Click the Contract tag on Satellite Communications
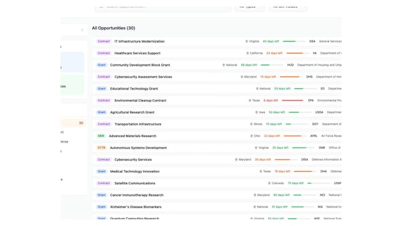The height and width of the screenshot is (226, 402). [x=104, y=183]
